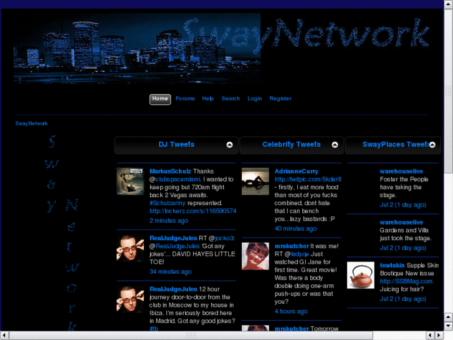Click Jul 2 timestamp under Gardens and Villa
The height and width of the screenshot is (340, 453).
coord(403,248)
